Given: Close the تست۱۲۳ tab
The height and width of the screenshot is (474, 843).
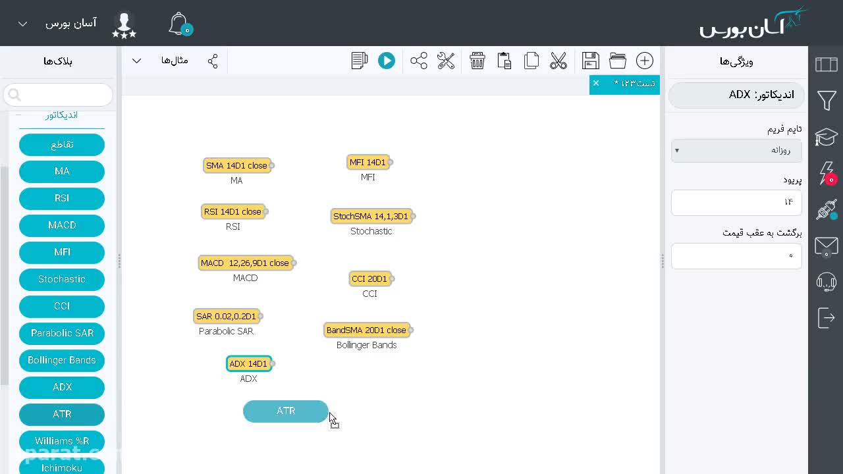Looking at the screenshot, I should [x=596, y=83].
